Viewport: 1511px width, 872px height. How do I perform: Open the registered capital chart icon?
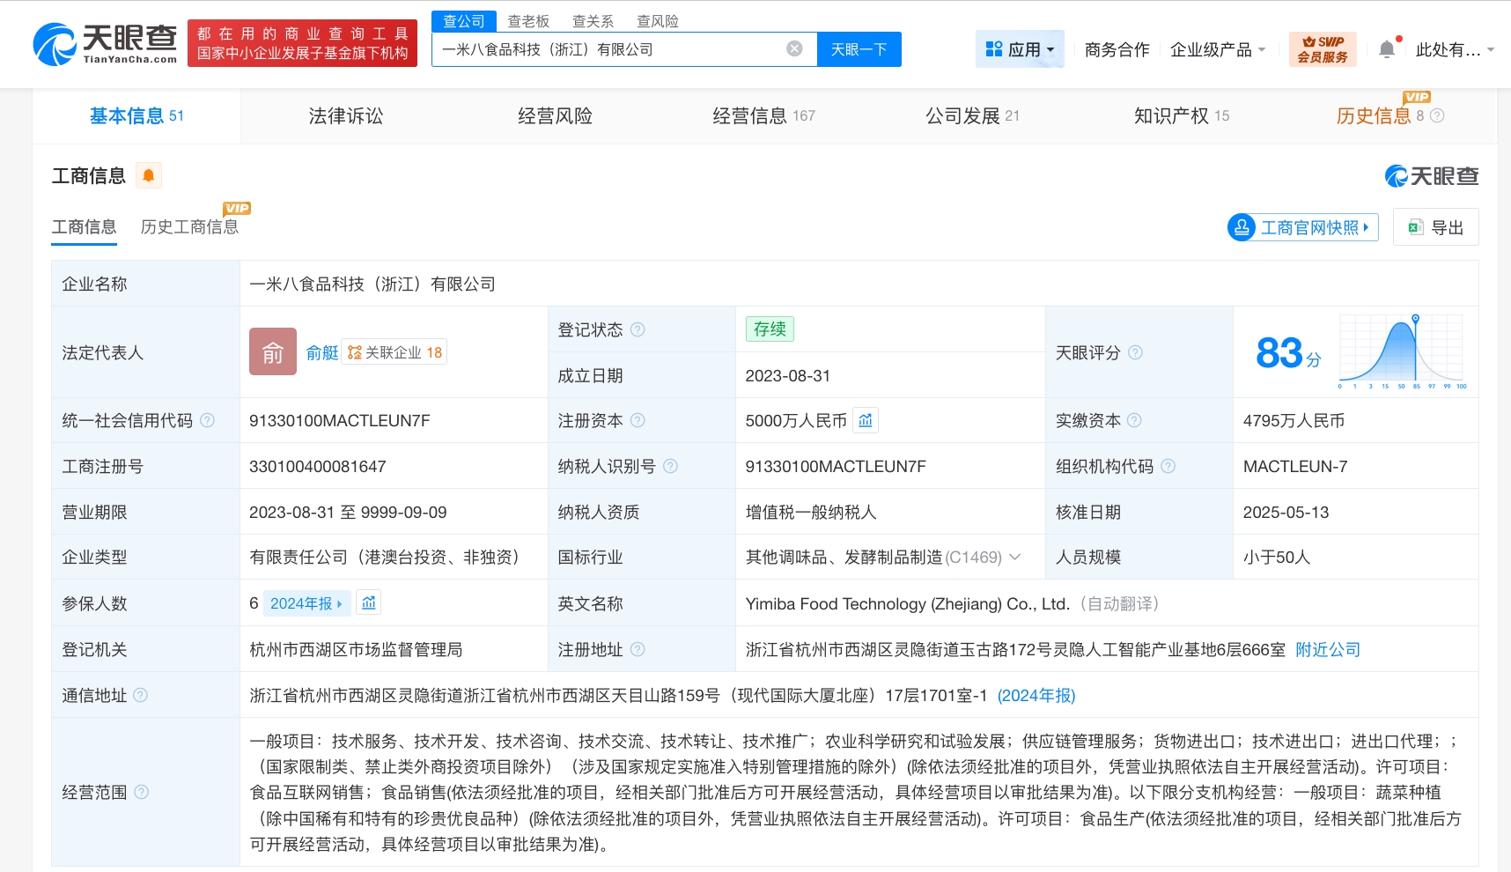[x=866, y=421]
